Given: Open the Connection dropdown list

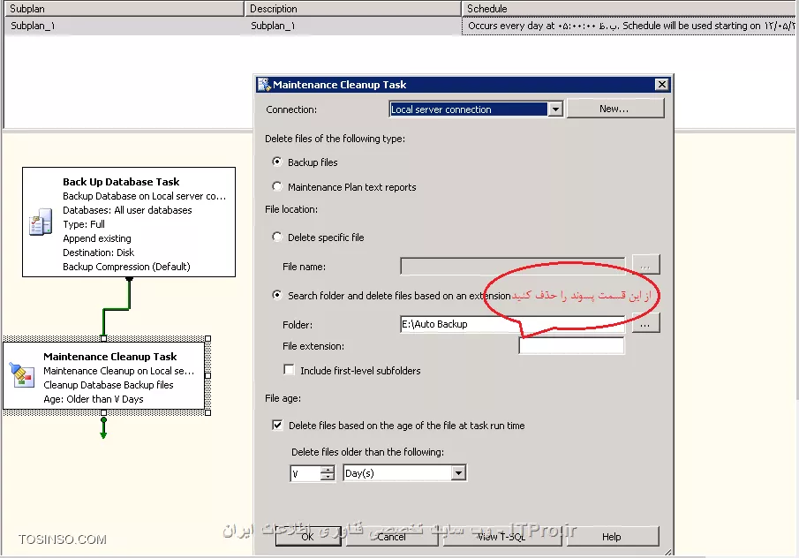Looking at the screenshot, I should (x=555, y=109).
